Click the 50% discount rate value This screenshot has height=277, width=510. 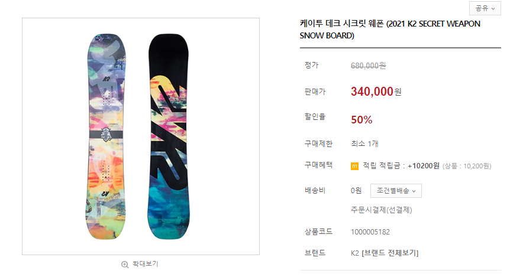coord(361,120)
